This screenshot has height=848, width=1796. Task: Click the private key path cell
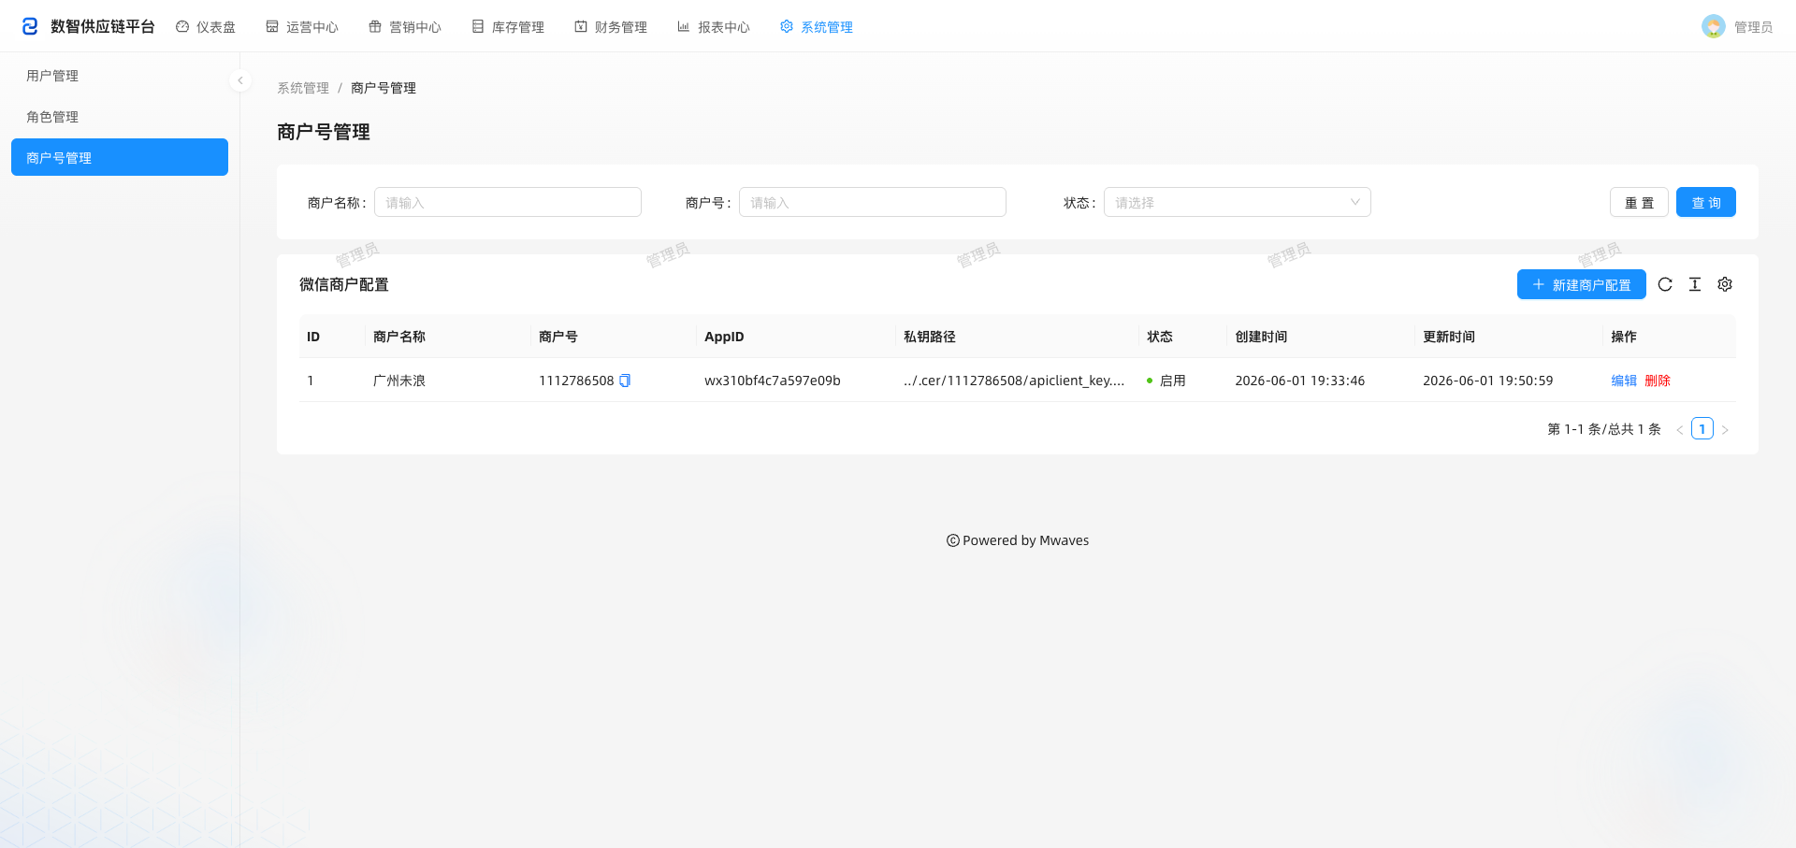click(x=1014, y=381)
